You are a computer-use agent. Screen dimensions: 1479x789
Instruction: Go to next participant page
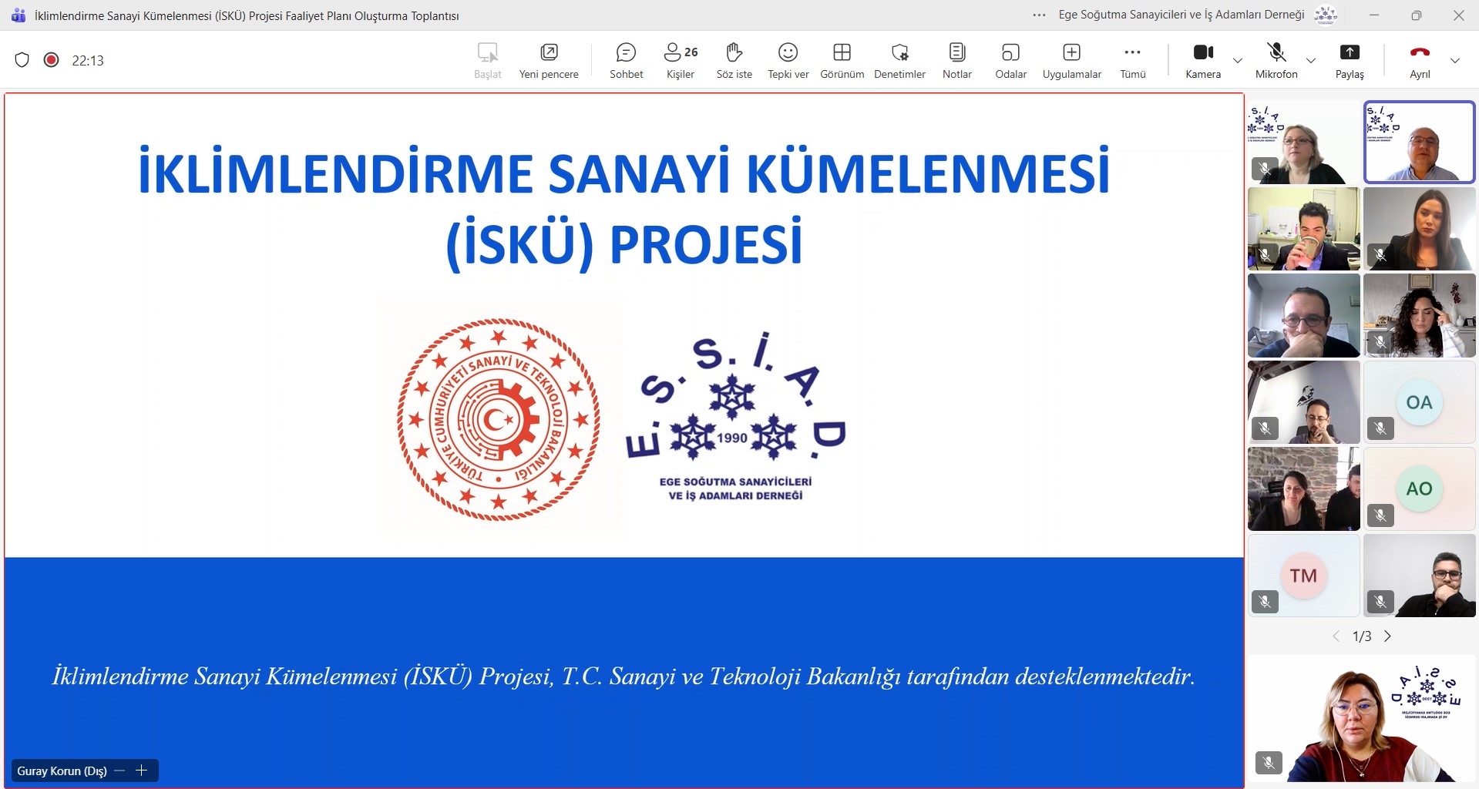[x=1388, y=636]
